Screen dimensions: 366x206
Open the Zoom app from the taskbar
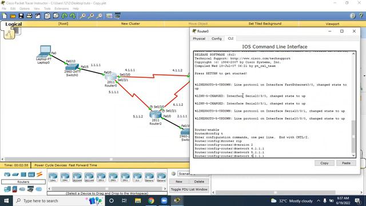coord(164,201)
